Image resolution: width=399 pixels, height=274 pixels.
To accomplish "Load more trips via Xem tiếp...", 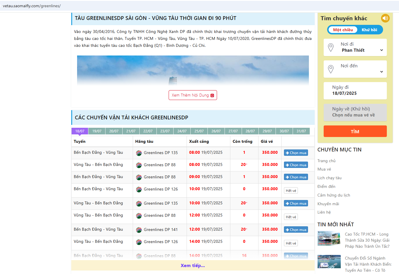I will 193,265.
